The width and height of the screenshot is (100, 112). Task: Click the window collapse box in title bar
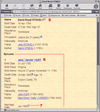coord(98,2)
